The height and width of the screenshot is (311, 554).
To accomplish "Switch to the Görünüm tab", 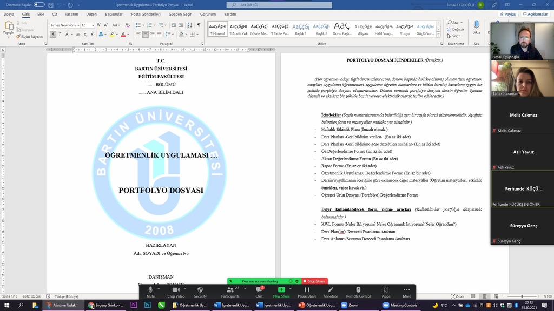I will click(208, 14).
